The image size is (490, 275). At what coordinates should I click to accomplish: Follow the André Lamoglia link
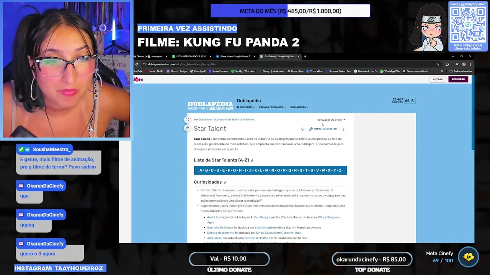coord(217,217)
